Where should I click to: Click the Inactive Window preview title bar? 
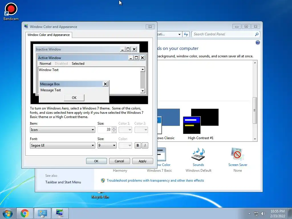tap(77, 49)
